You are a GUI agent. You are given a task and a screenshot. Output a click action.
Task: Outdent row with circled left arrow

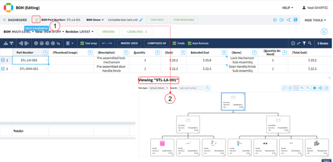(x=47, y=43)
